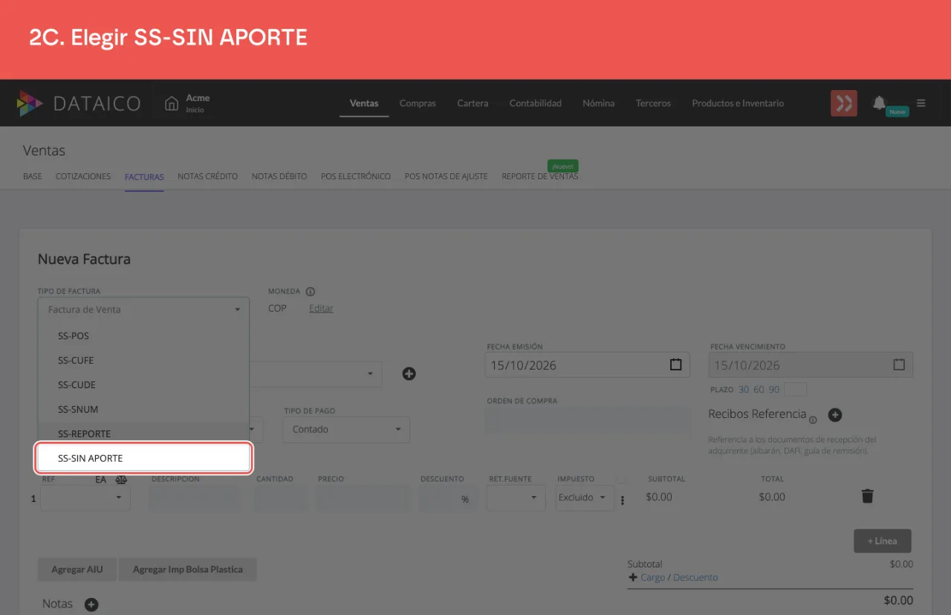Open the Ret. Fuente dropdown
This screenshot has width=951, height=615.
coord(516,498)
